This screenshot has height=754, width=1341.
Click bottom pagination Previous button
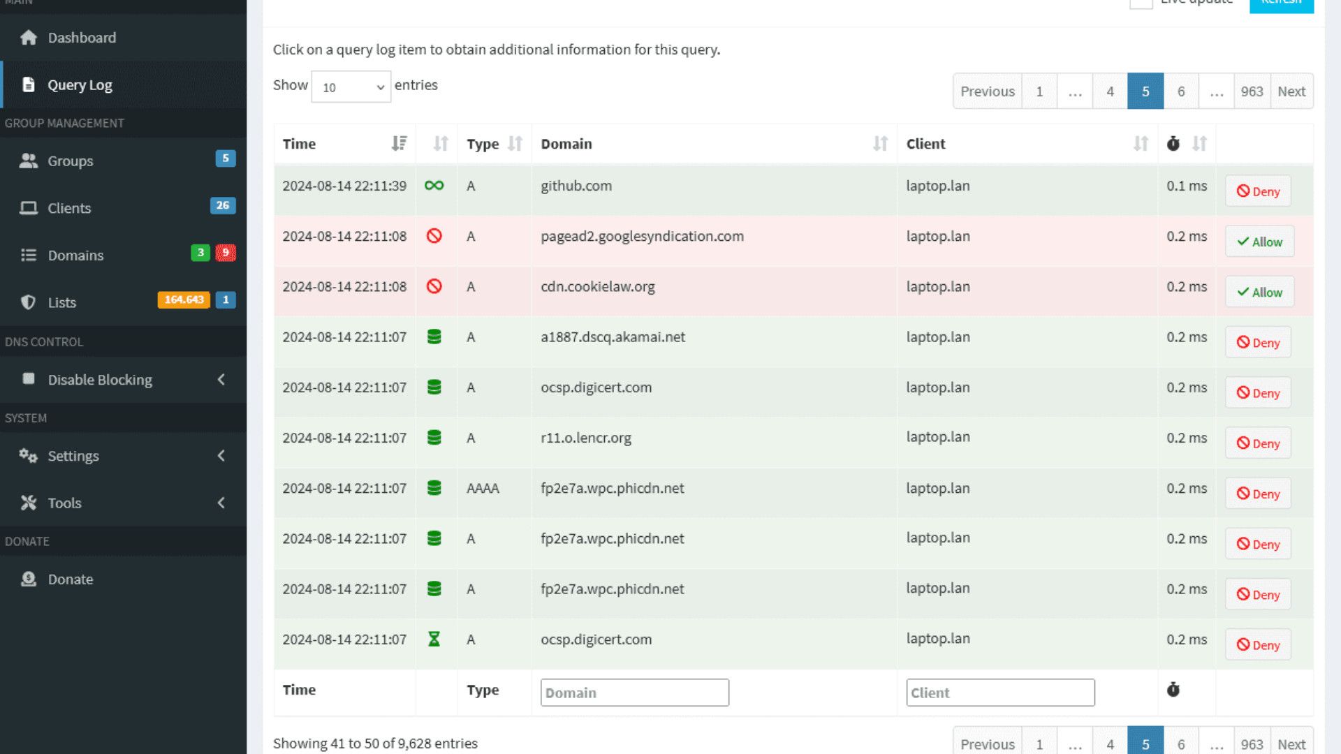988,743
